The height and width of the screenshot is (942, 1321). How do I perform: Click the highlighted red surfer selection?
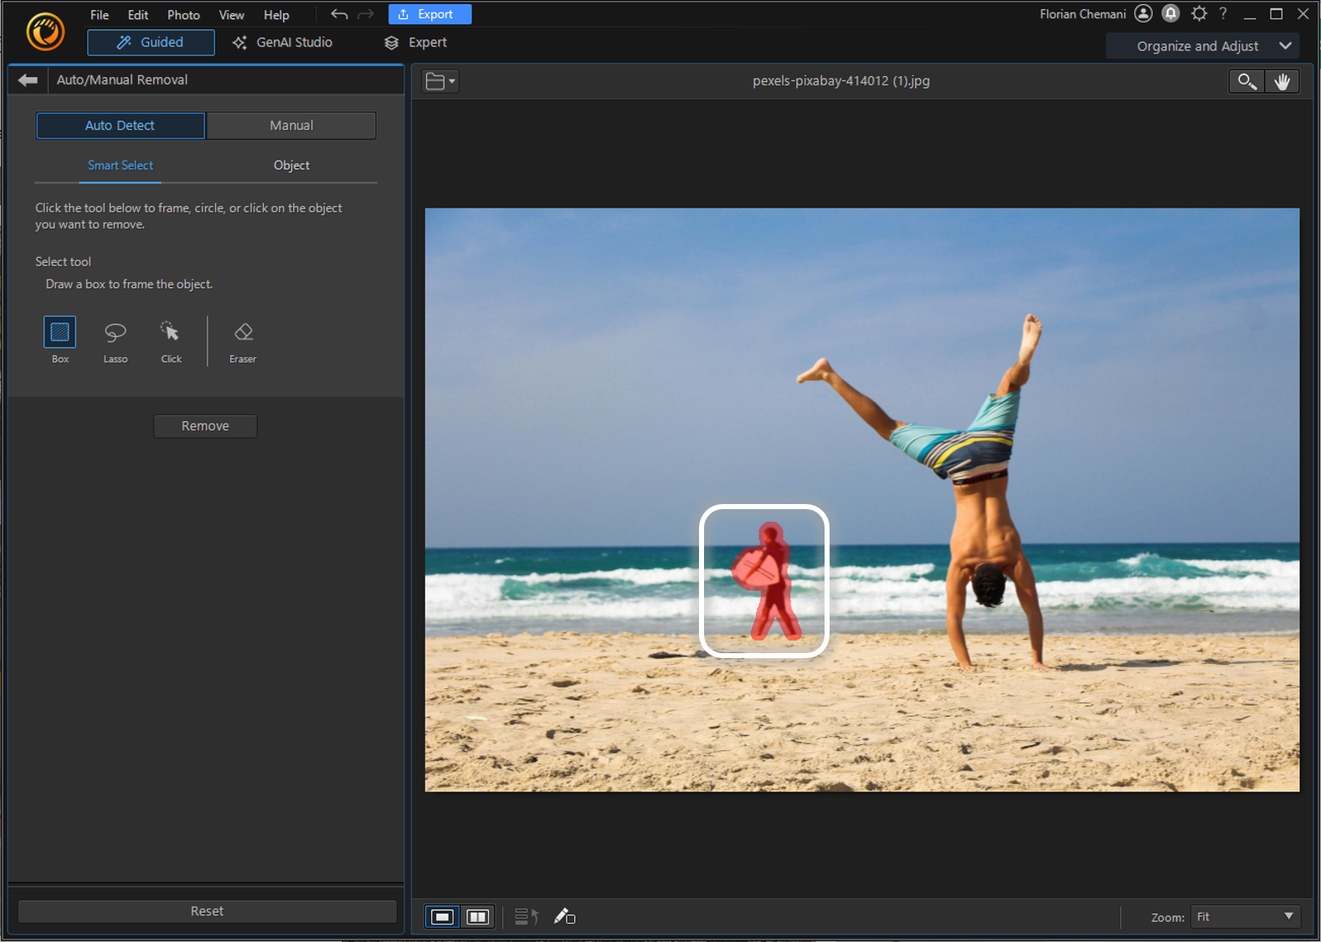[768, 582]
